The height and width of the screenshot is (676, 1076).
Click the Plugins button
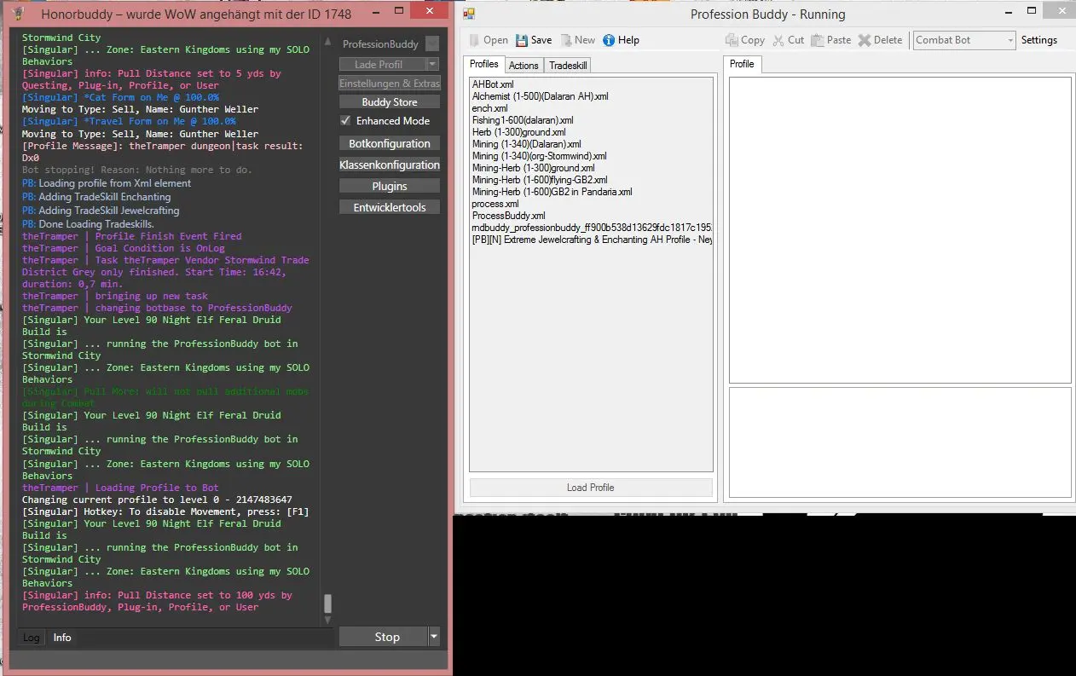(390, 186)
